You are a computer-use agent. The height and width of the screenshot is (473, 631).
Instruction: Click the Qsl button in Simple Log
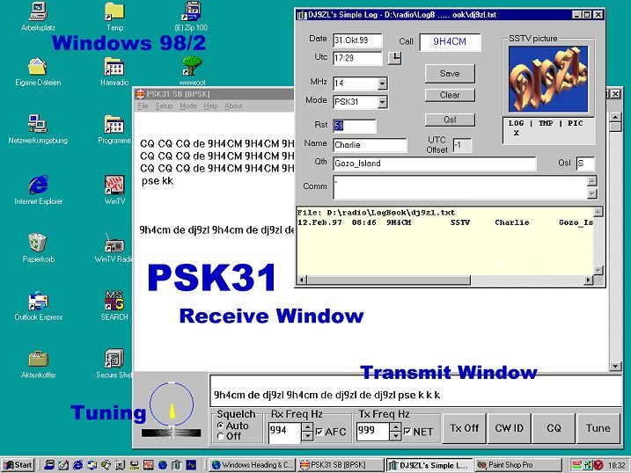point(450,120)
